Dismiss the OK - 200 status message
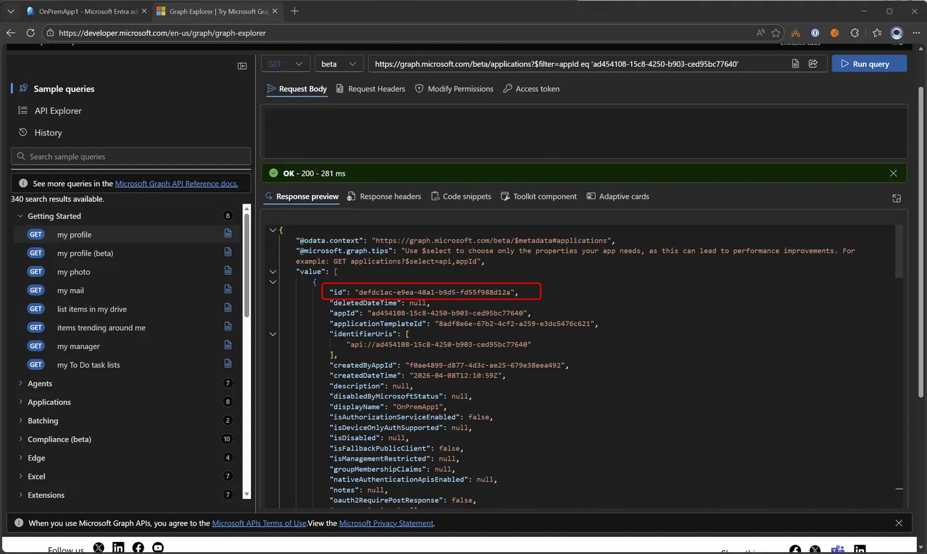This screenshot has width=927, height=554. [893, 174]
